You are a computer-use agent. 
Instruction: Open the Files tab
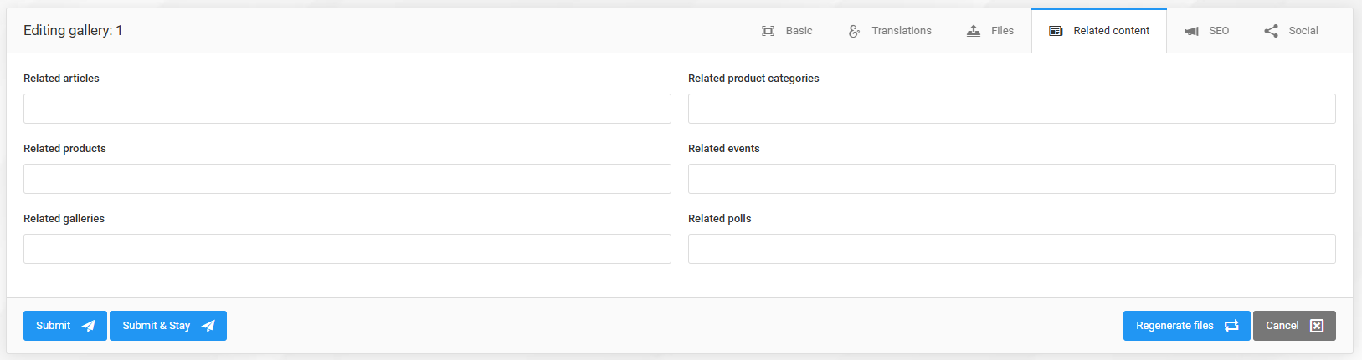point(989,31)
